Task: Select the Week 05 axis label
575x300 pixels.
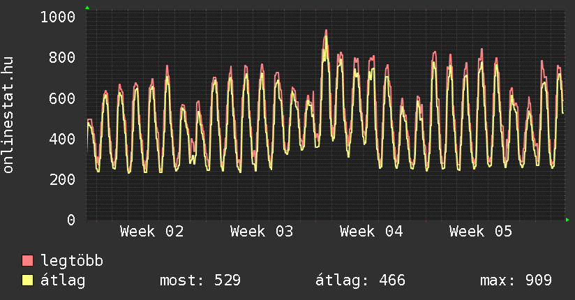Action: pos(481,232)
